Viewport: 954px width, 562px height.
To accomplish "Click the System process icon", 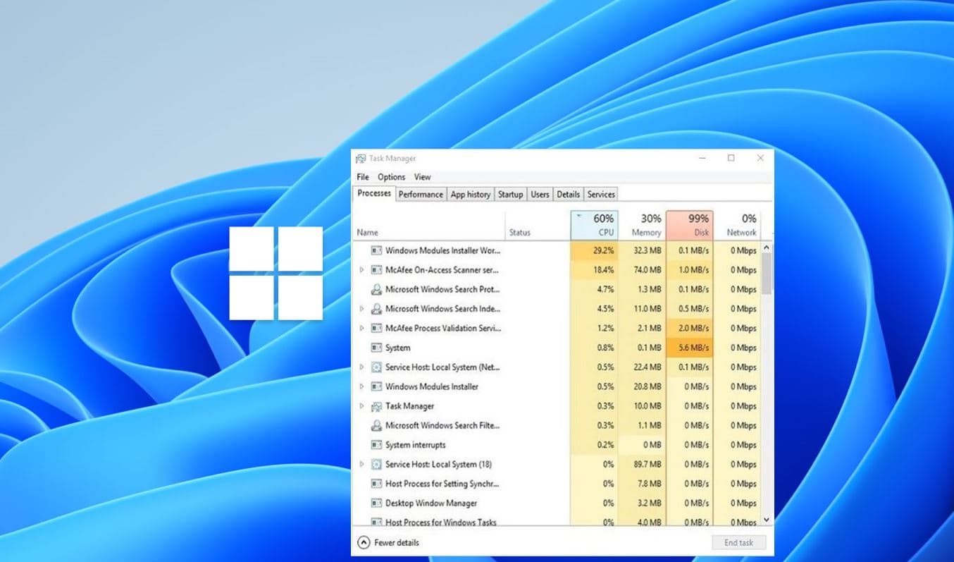I will click(x=376, y=348).
